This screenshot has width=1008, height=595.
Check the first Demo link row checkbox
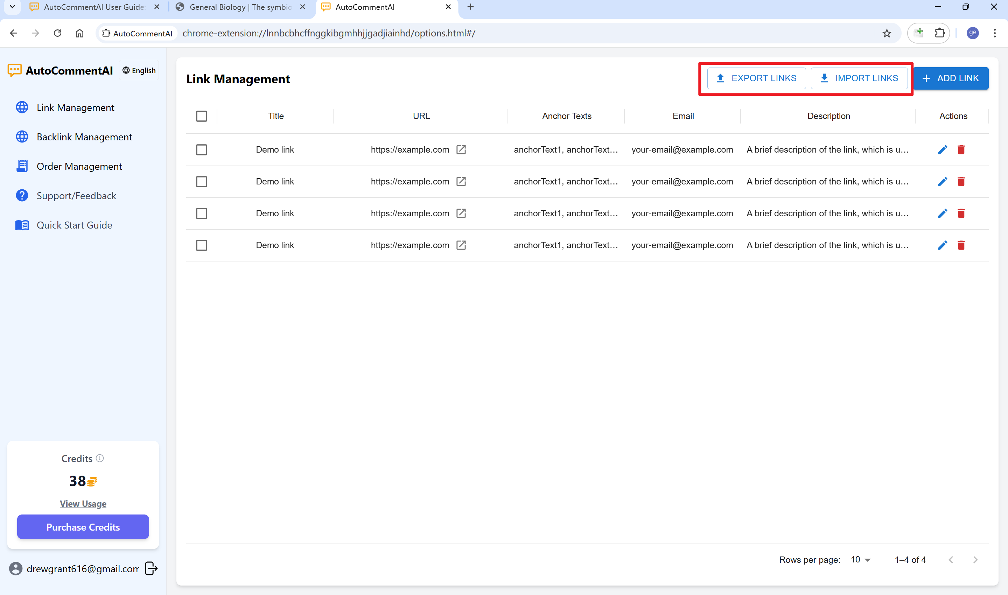[202, 150]
